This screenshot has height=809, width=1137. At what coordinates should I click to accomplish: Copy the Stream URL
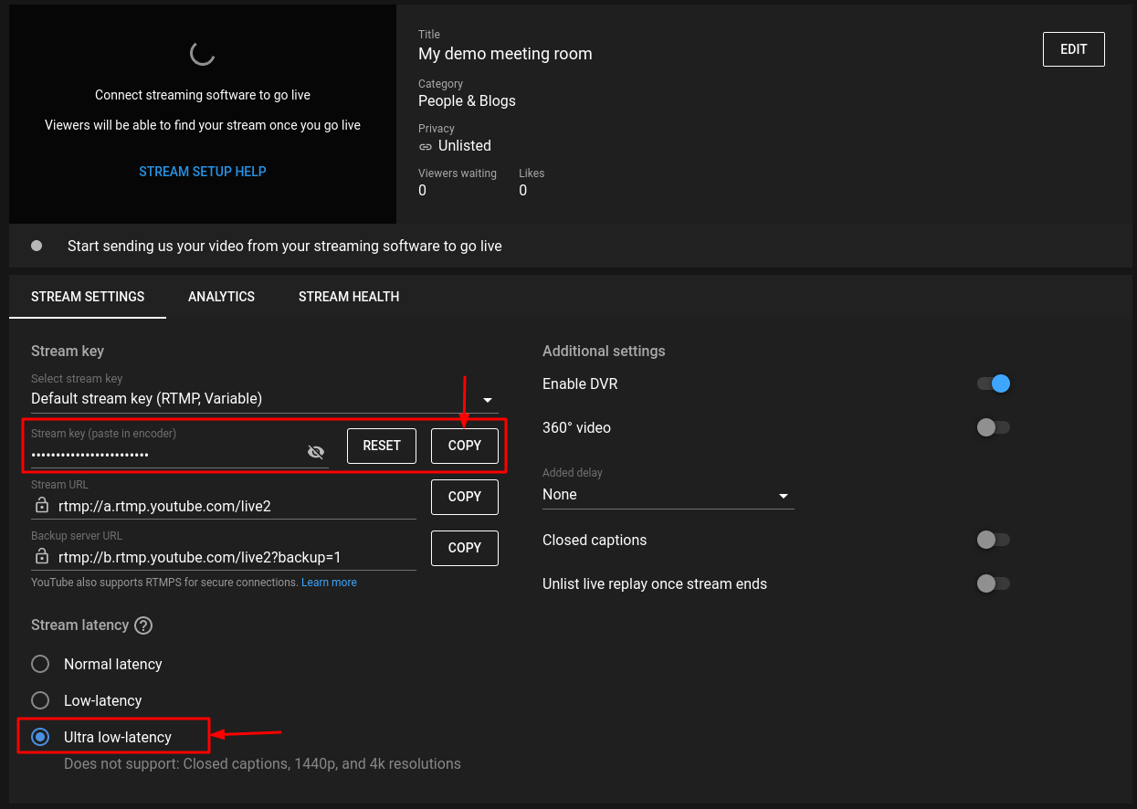[464, 497]
